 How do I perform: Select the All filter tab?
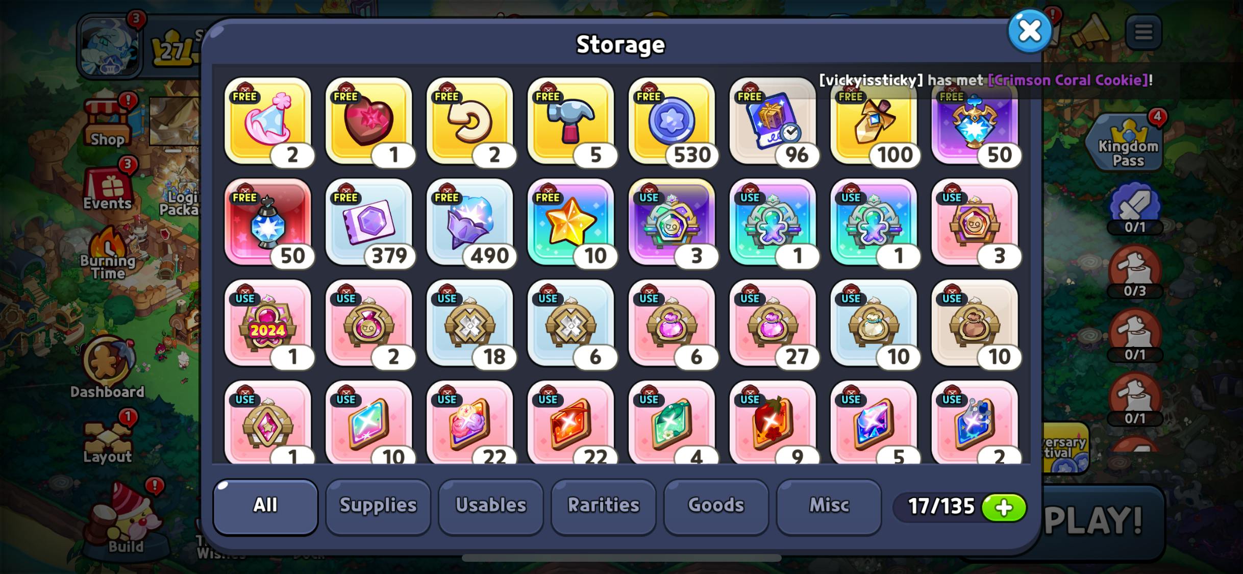[265, 506]
